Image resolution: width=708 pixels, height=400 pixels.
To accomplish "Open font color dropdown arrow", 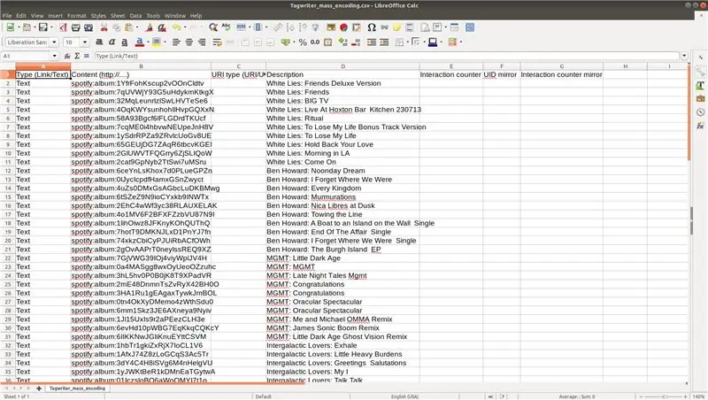I will tap(148, 42).
